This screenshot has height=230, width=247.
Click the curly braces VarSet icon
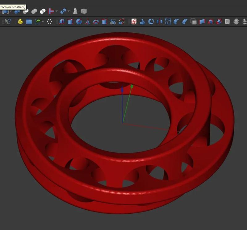[x=49, y=22]
